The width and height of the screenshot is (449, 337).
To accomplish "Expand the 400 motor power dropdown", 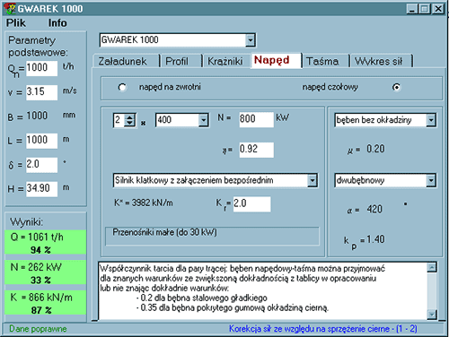I will pos(204,120).
